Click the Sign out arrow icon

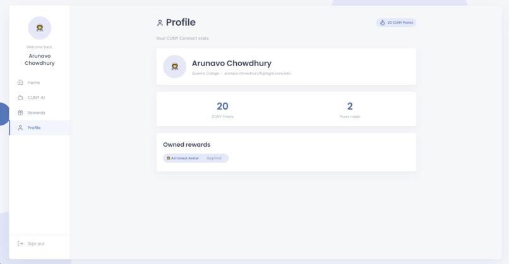coord(20,243)
